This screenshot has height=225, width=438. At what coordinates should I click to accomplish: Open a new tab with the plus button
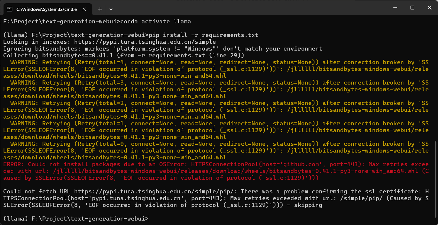[x=100, y=9]
